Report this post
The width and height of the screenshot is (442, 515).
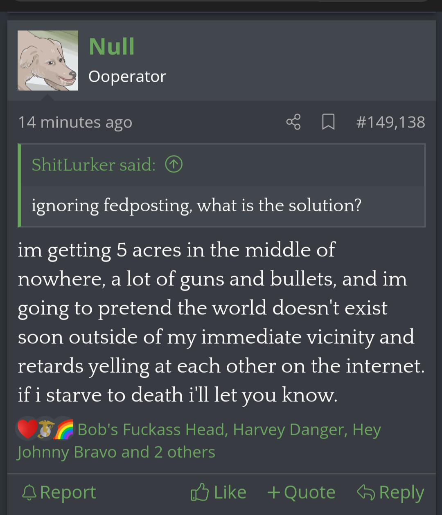[59, 492]
